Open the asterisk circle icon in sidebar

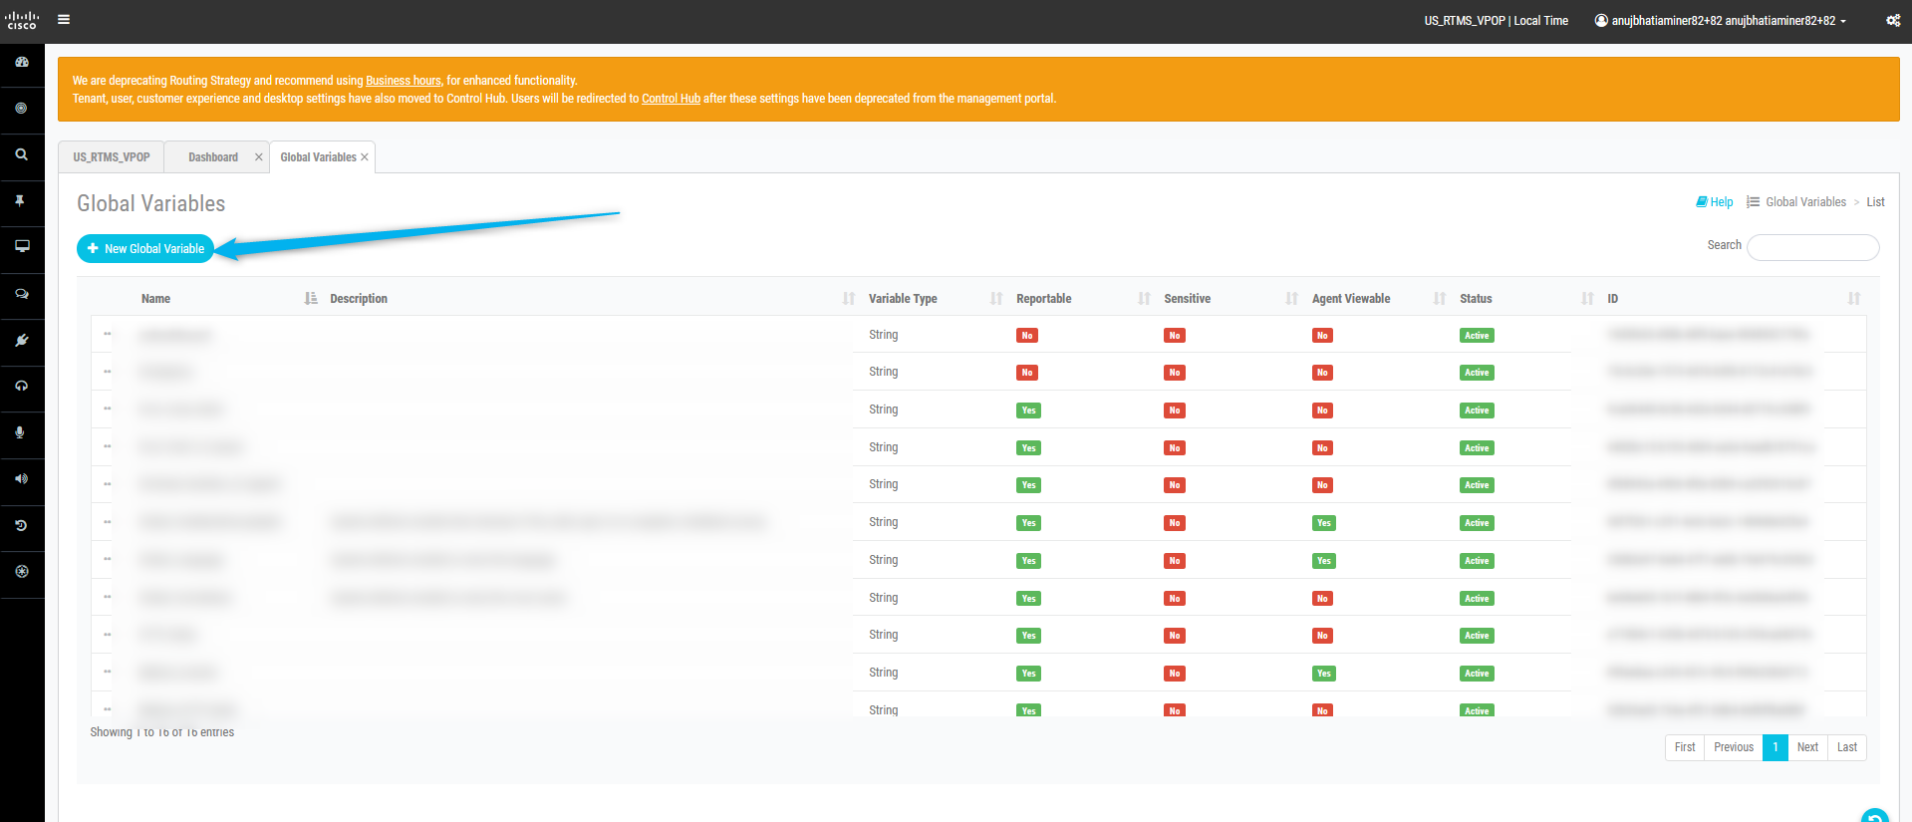pyautogui.click(x=22, y=571)
